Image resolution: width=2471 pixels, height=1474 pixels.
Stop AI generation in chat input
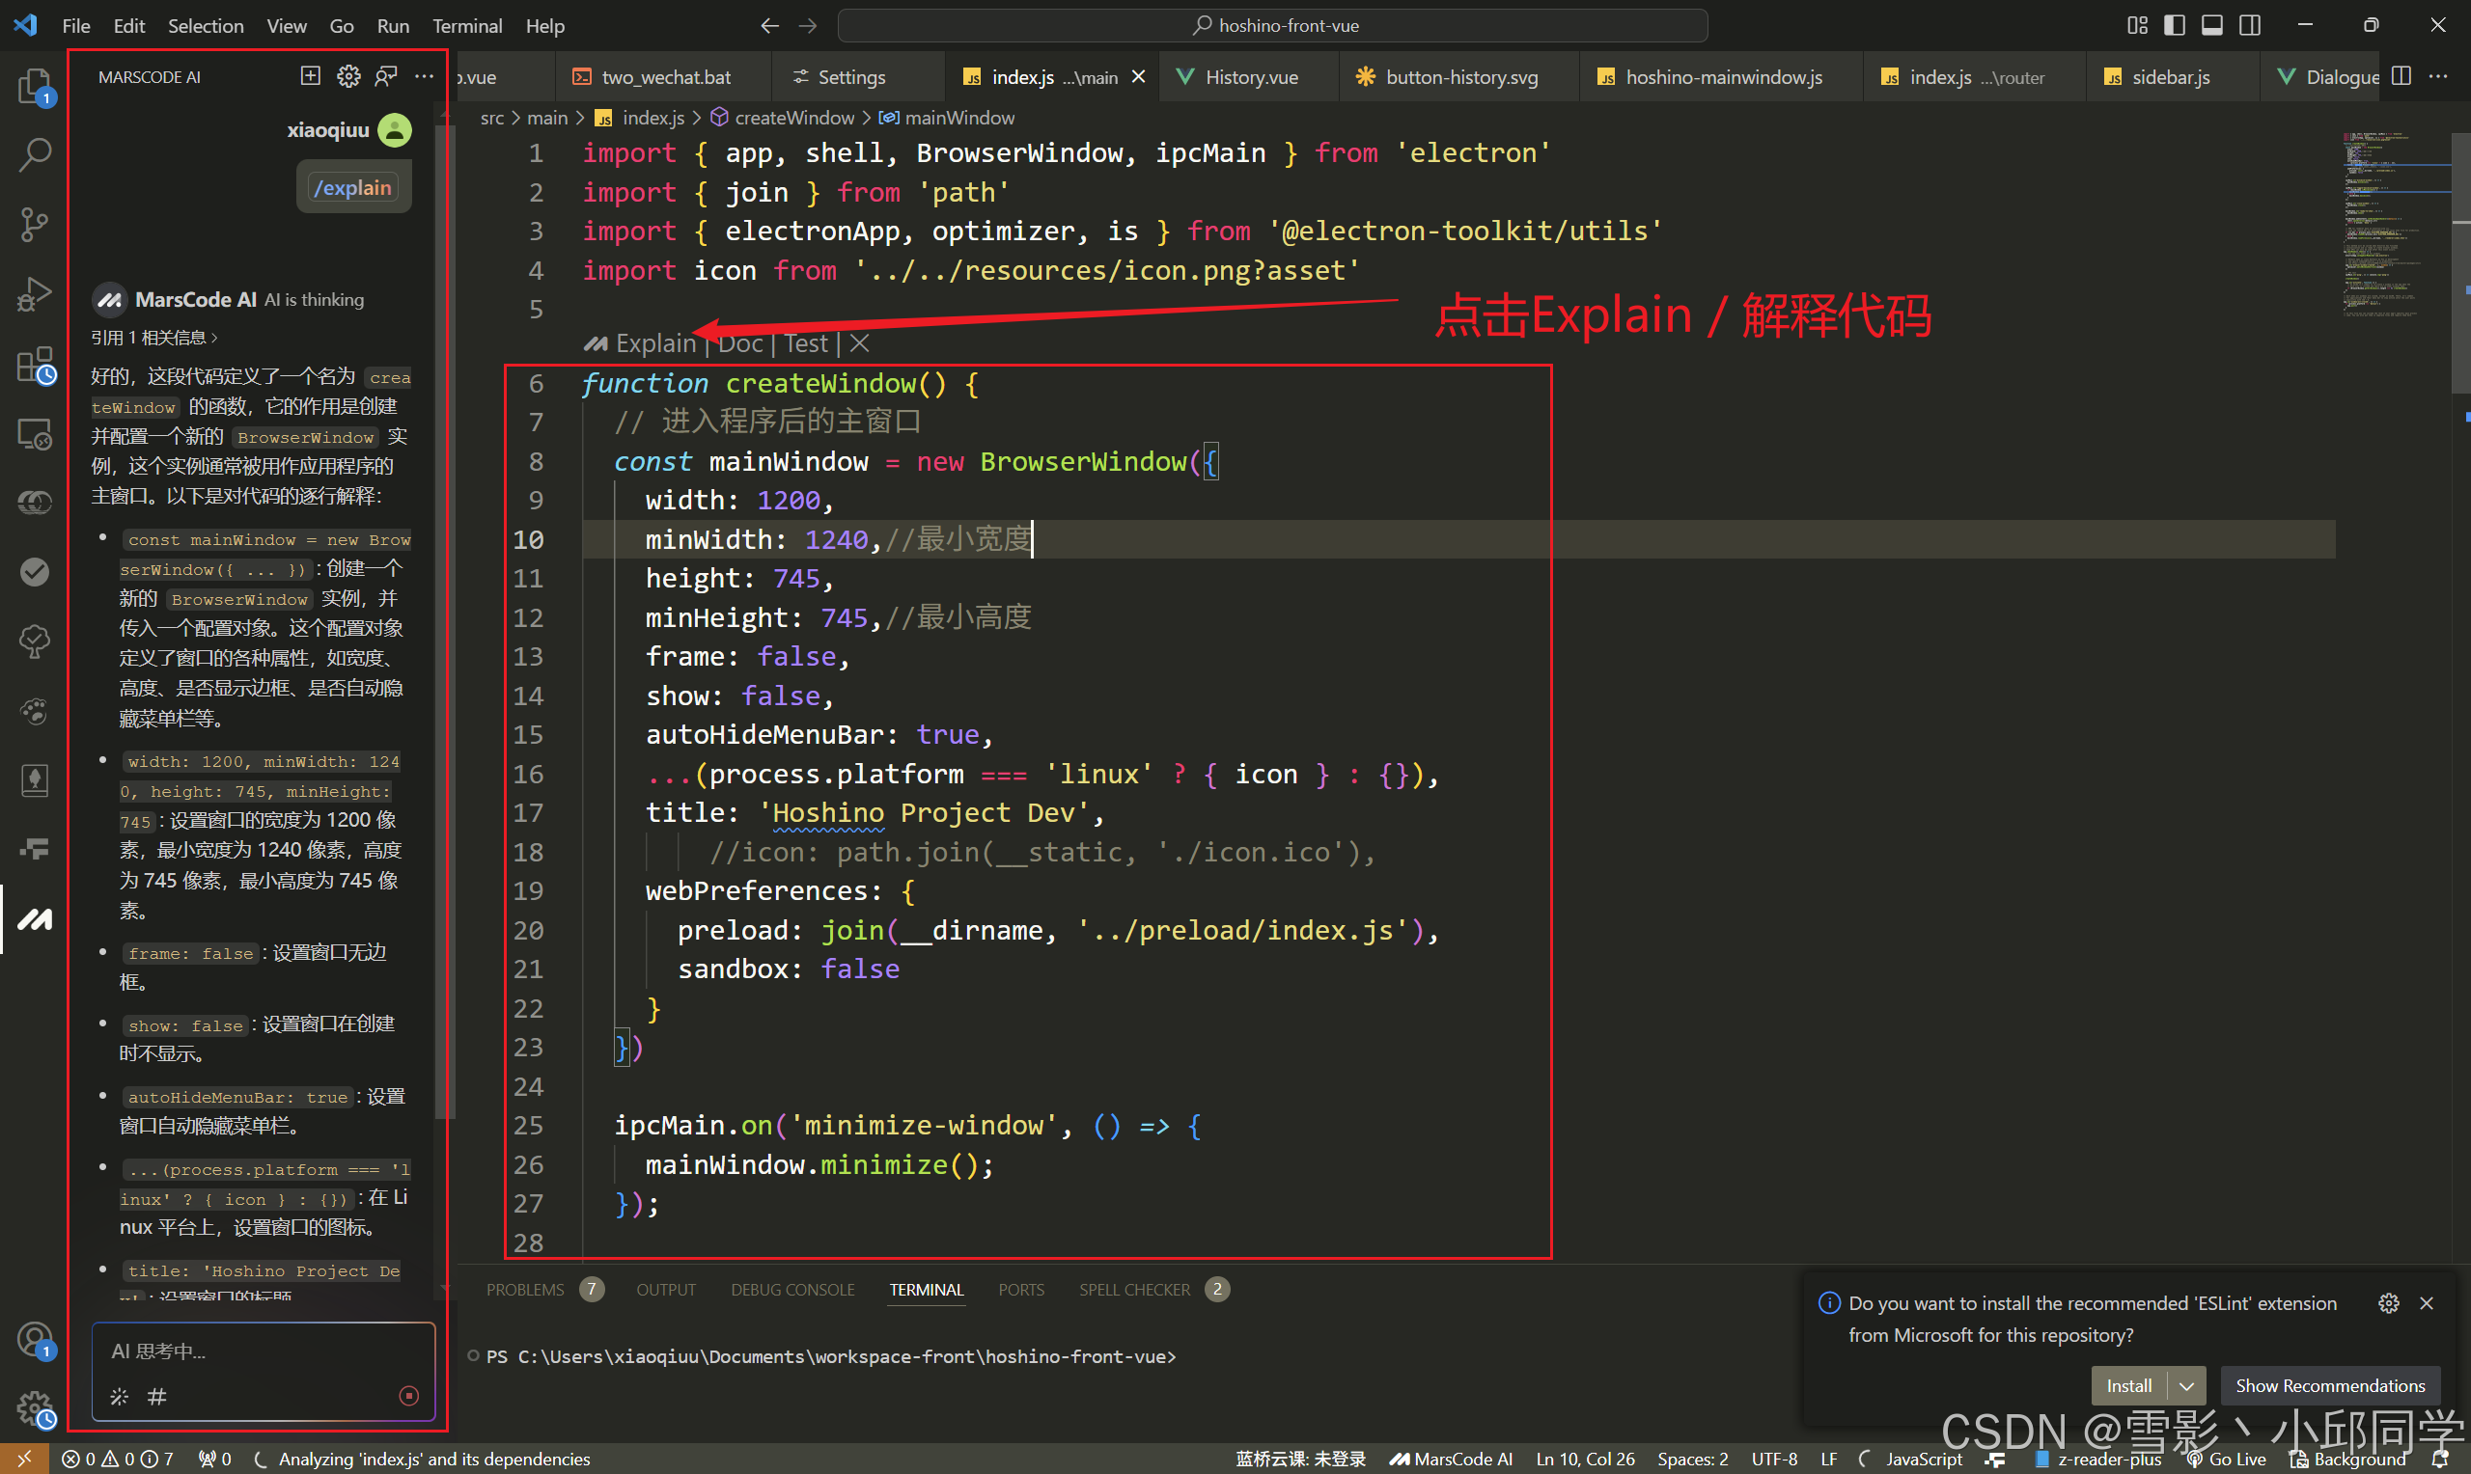(x=408, y=1397)
